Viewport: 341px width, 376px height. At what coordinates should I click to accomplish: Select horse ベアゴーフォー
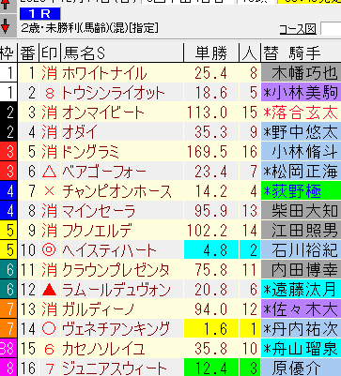104,172
